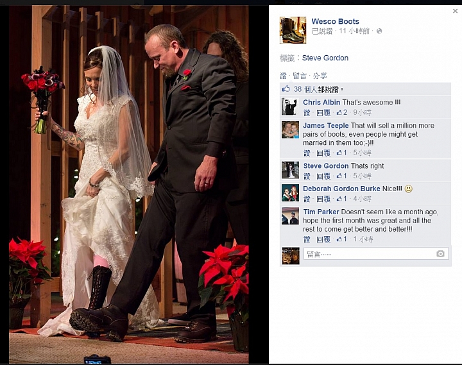Close the photo viewer with the X
This screenshot has height=365, width=462.
(455, 11)
